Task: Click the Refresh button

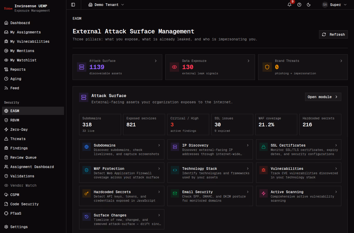Action: [x=333, y=34]
